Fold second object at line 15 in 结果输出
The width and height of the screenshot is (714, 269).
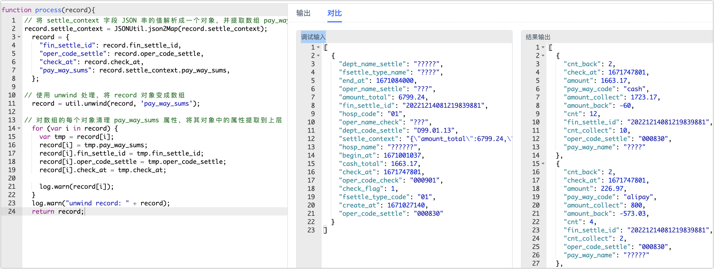pyautogui.click(x=543, y=164)
